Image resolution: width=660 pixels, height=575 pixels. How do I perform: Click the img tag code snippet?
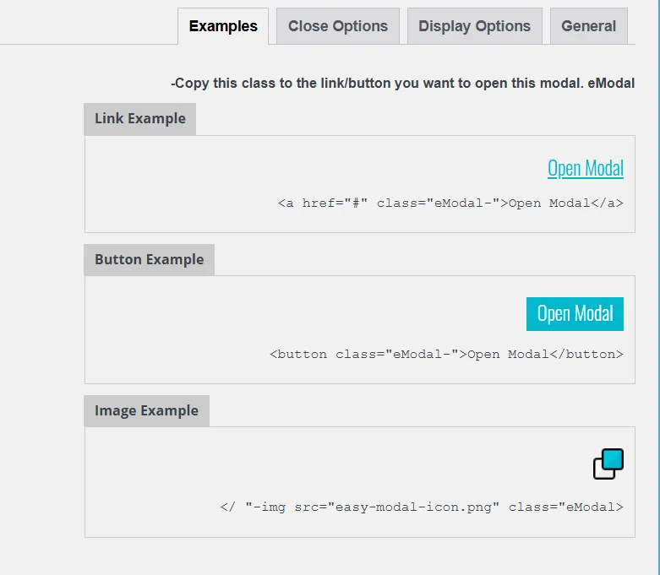coord(422,507)
